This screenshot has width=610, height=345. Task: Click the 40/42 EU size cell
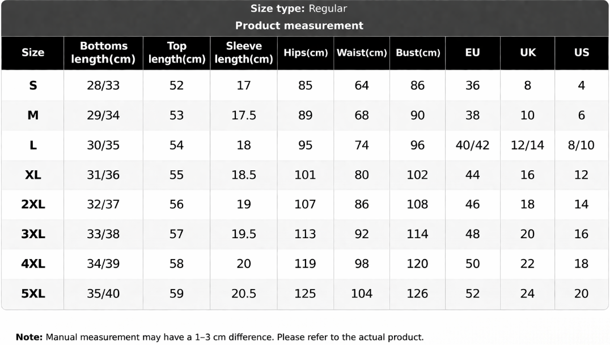[472, 145]
